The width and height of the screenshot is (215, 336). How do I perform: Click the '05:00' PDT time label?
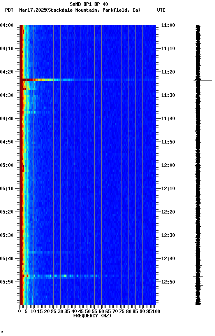(7, 165)
